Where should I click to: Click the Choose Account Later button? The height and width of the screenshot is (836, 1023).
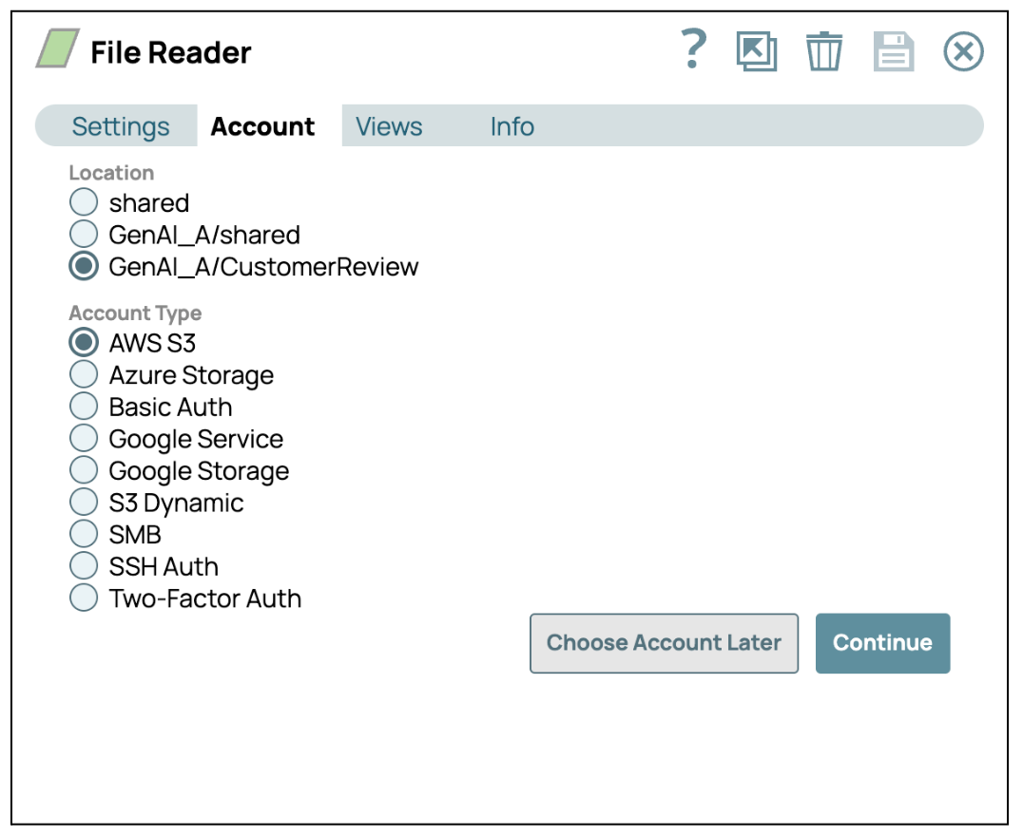pos(664,643)
